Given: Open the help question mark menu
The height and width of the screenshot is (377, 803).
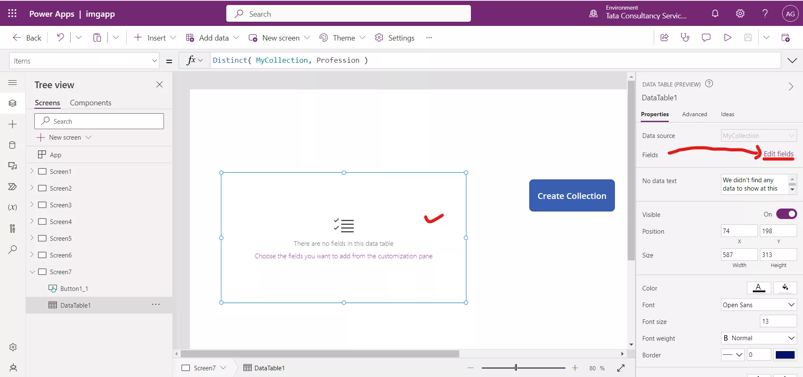Looking at the screenshot, I should (x=765, y=13).
